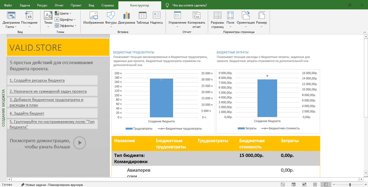Click link 1. Создайте ресурсы бюджета
The image size is (368, 187).
[37, 80]
